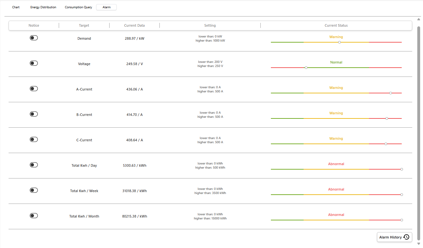
Task: Click the history clock icon in Alarm History
Action: (x=406, y=237)
